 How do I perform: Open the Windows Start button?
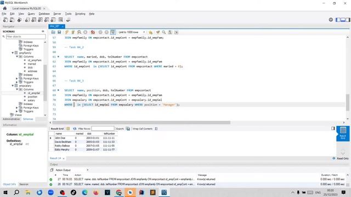5,192
